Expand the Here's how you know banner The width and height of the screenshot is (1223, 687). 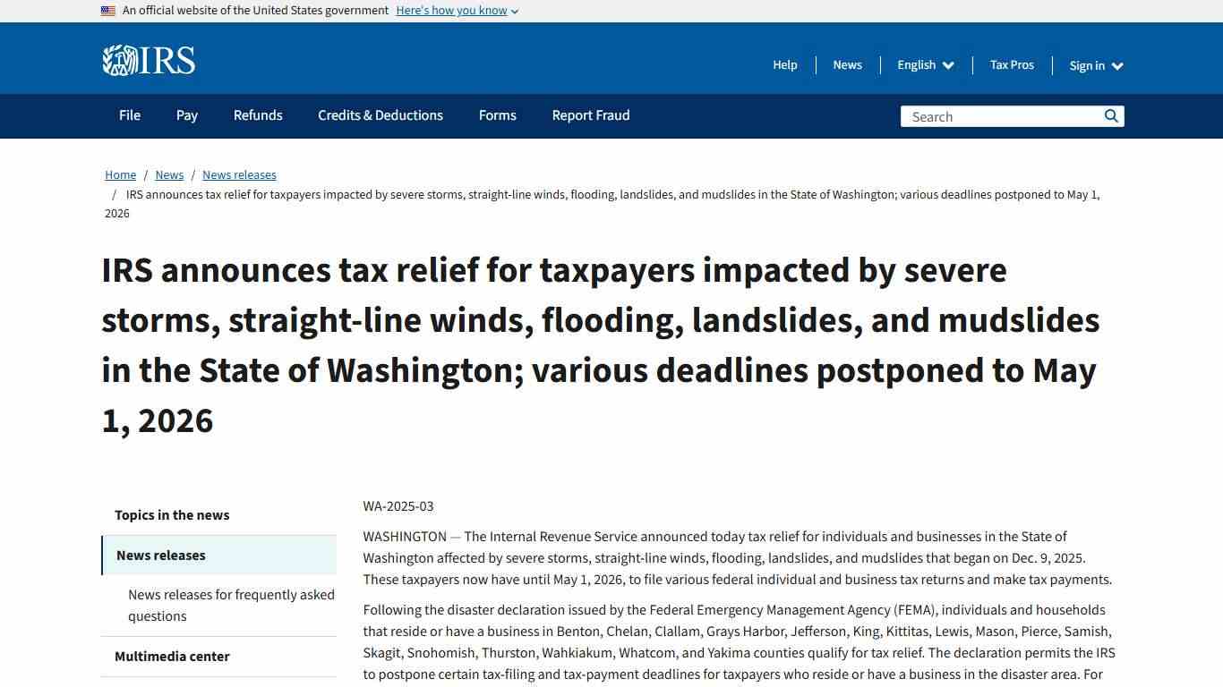[451, 10]
